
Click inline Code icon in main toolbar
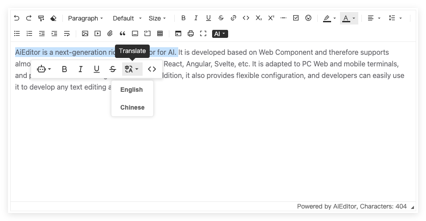click(x=246, y=18)
